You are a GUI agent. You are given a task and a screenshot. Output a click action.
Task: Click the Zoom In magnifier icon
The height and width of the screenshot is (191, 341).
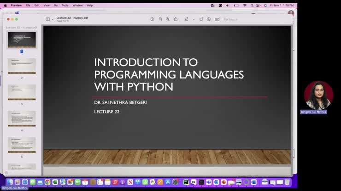click(168, 19)
